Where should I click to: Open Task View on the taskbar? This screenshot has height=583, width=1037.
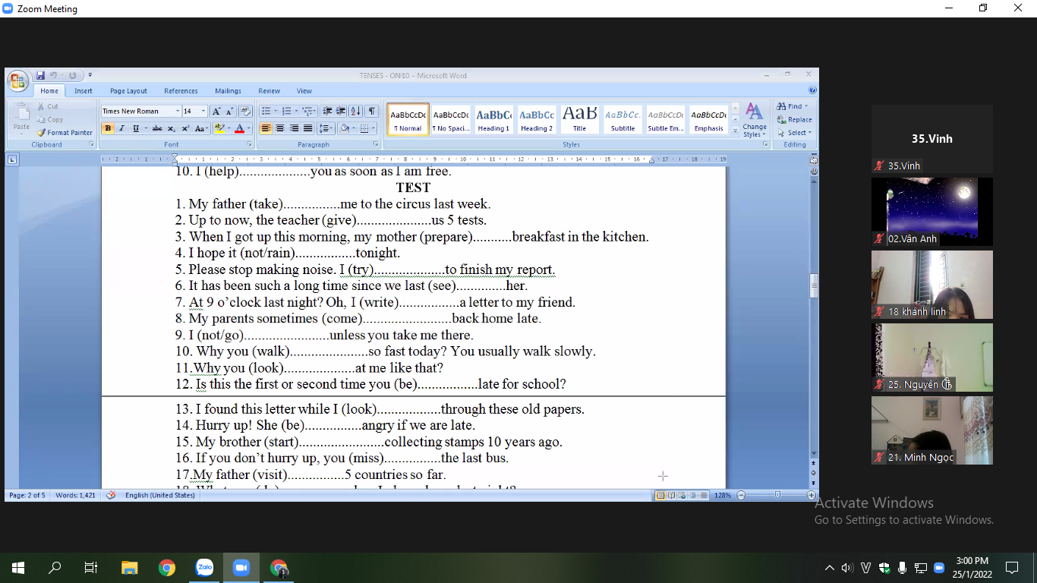pyautogui.click(x=91, y=568)
